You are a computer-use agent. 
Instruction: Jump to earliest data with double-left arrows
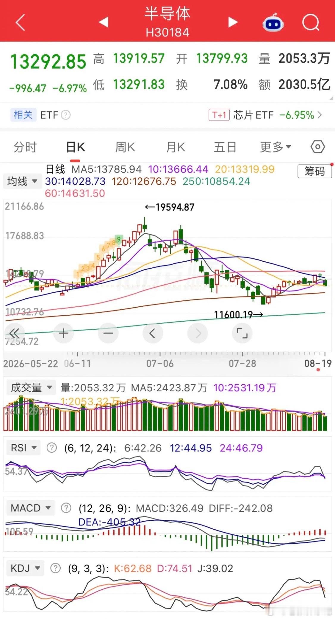(14, 333)
